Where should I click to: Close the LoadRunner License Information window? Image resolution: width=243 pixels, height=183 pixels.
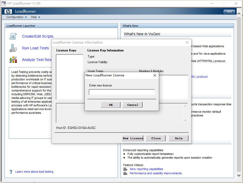coord(187,42)
